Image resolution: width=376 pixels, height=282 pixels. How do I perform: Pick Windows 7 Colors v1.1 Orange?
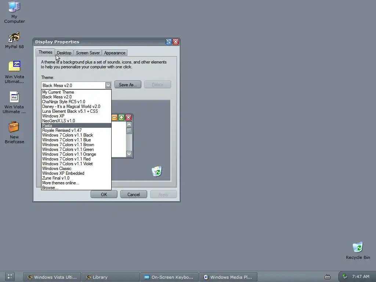coord(76,155)
